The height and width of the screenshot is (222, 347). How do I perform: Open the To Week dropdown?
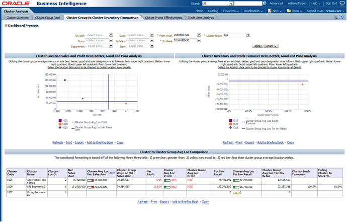click(199, 40)
